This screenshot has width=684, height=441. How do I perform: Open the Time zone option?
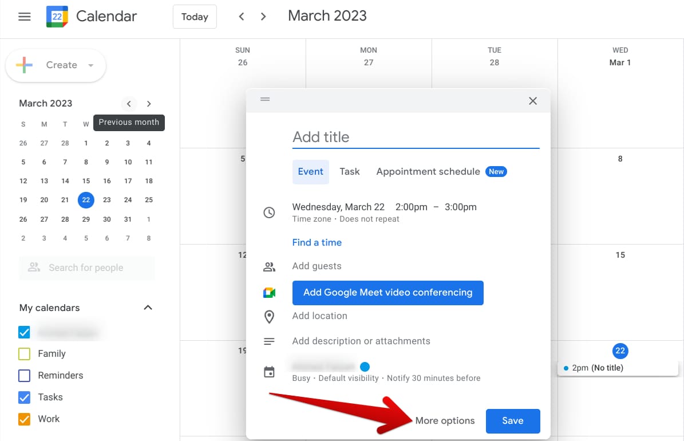(x=311, y=219)
